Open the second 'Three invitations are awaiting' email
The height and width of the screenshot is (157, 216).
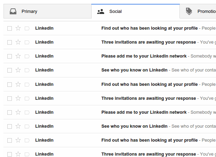[x=148, y=98]
